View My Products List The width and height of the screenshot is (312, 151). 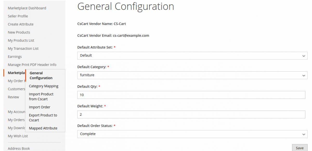21,40
